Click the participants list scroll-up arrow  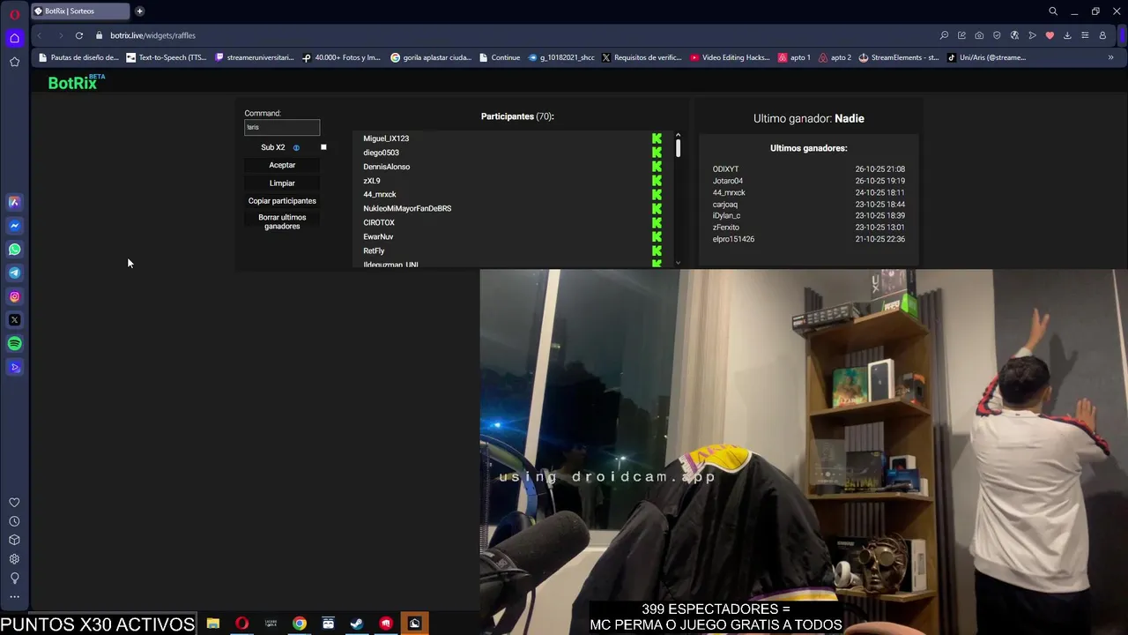pyautogui.click(x=678, y=135)
